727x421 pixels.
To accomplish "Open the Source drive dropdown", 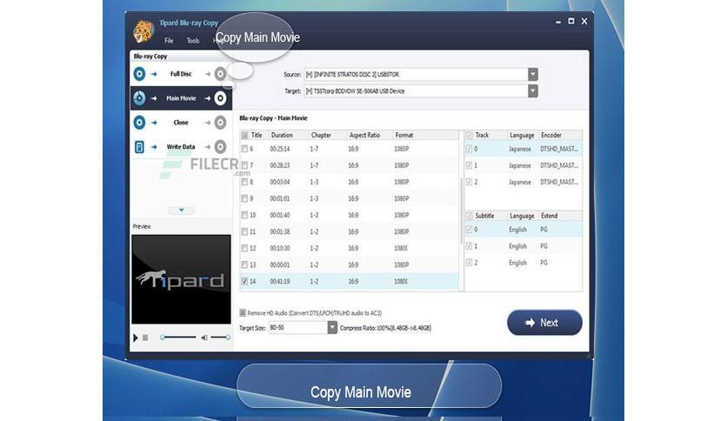I will 533,74.
